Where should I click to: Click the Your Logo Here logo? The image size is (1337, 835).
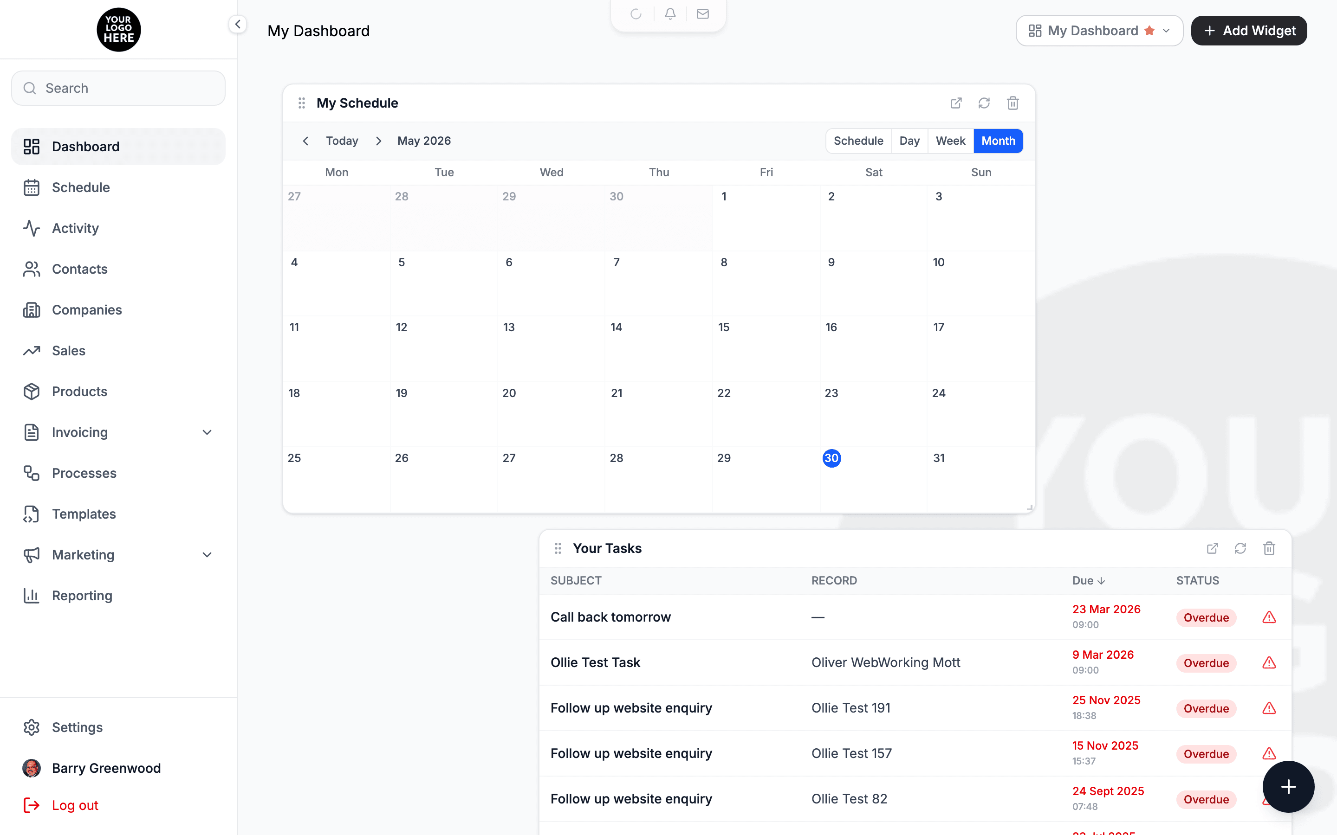119,29
